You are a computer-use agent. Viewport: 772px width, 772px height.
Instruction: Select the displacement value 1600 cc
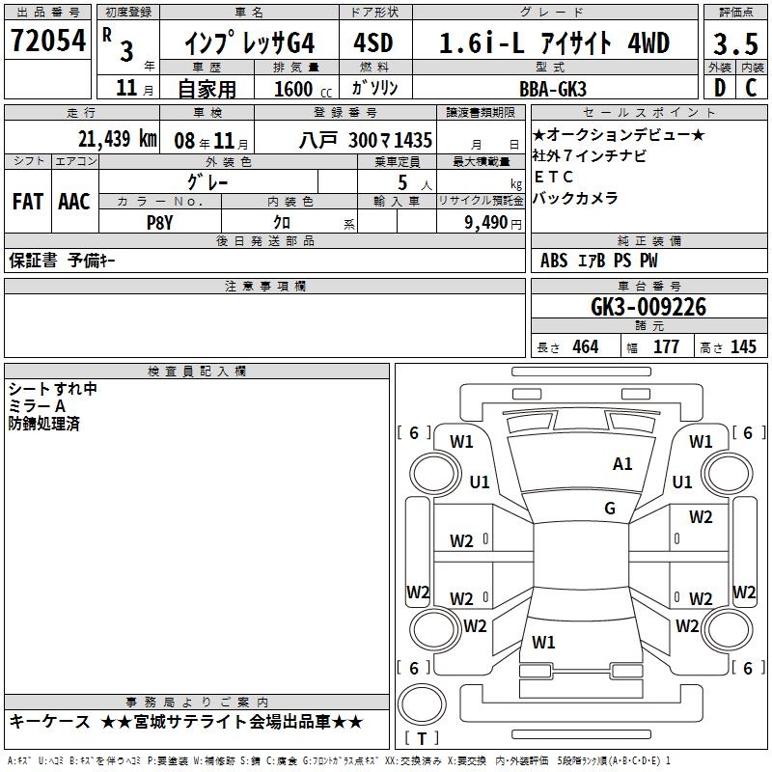[303, 89]
